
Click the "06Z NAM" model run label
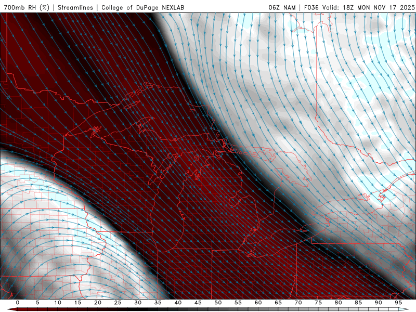282,7
